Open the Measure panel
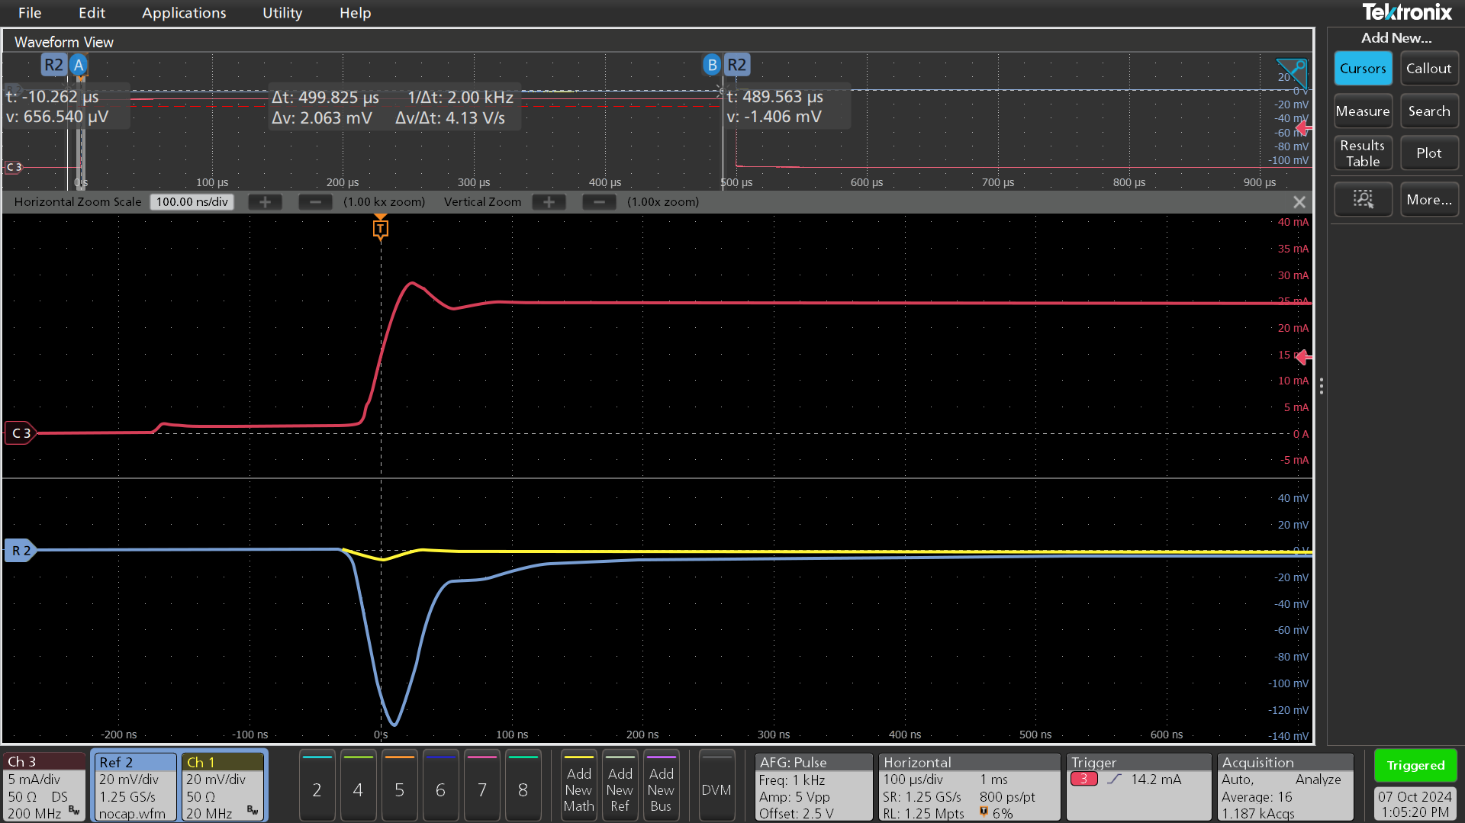Image resolution: width=1465 pixels, height=823 pixels. point(1363,111)
